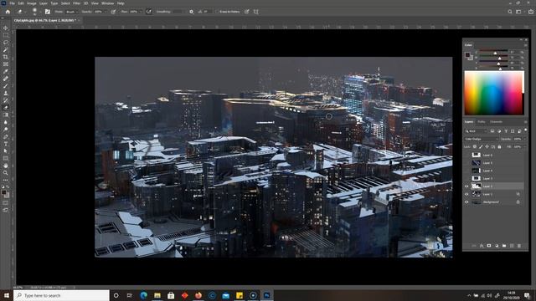Open Firefox from the taskbar
This screenshot has width=536, height=301.
click(x=198, y=295)
